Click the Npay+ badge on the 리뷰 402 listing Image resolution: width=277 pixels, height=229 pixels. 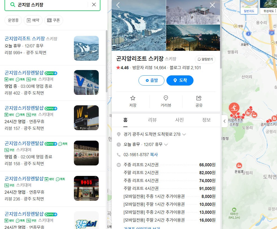click(51, 73)
